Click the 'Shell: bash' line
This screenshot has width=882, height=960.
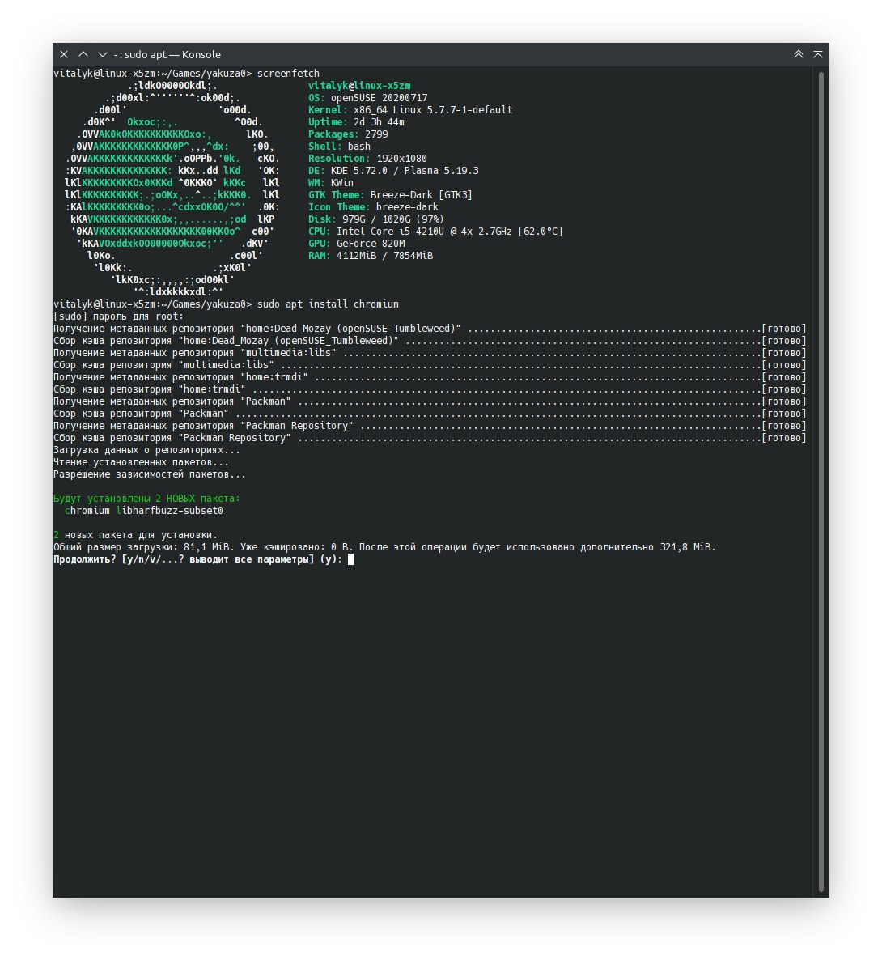pyautogui.click(x=339, y=147)
